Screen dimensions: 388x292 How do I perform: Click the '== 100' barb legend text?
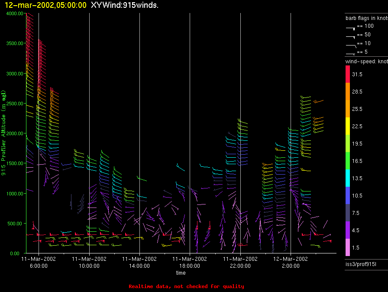[365, 26]
